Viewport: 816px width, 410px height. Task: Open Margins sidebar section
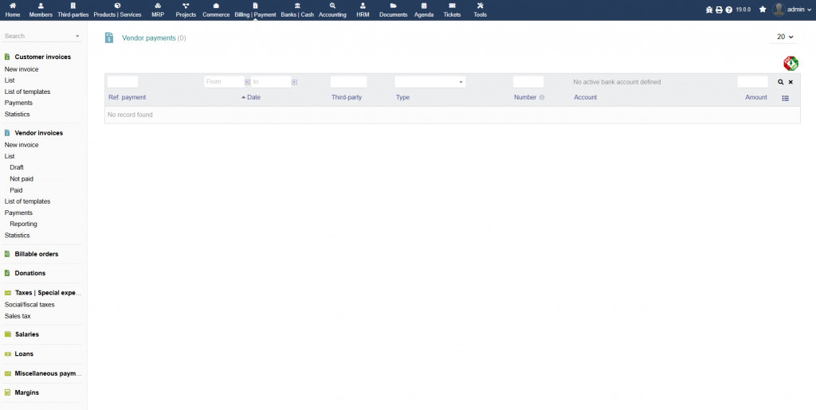point(26,392)
